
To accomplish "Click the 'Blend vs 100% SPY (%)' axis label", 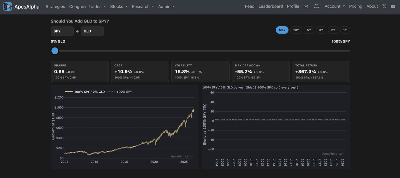I will pos(205,124).
